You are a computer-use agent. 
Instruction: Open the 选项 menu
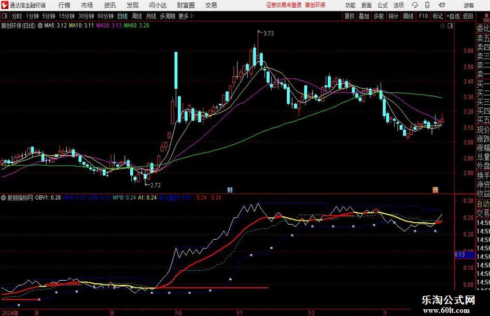[398, 5]
